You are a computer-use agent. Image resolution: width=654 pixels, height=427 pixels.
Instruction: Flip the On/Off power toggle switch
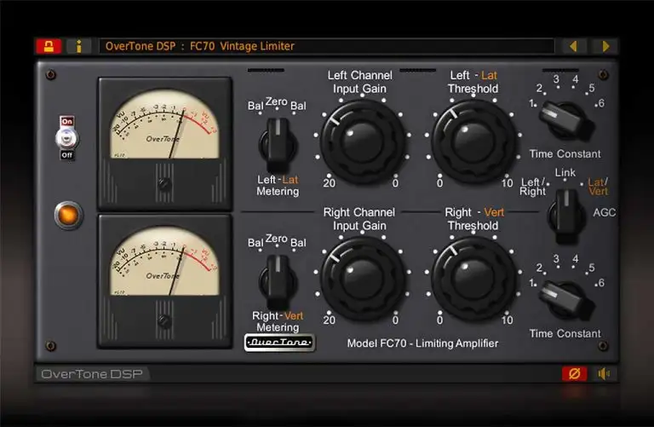tap(66, 138)
